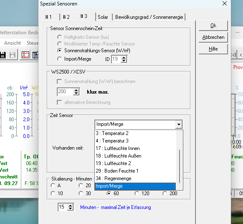
Task: Pick '18 : Luftfeuchte Außen' in dropdown list
Action: click(x=135, y=156)
